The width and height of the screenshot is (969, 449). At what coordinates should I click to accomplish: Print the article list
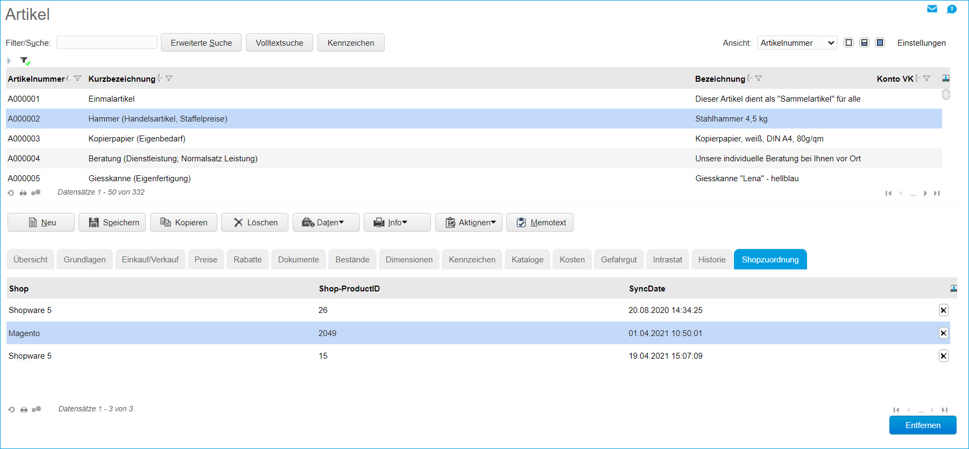point(23,193)
